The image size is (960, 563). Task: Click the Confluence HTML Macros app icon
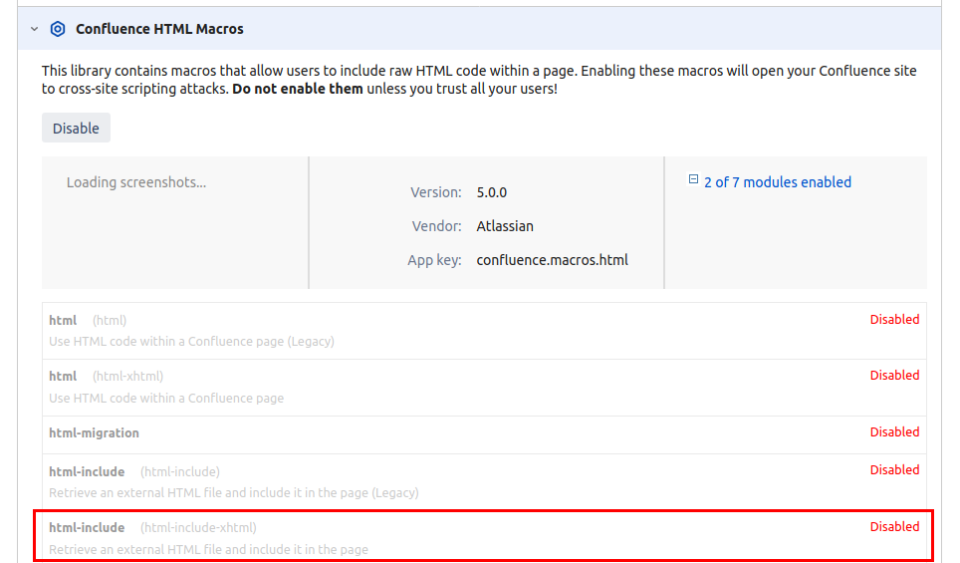(58, 29)
